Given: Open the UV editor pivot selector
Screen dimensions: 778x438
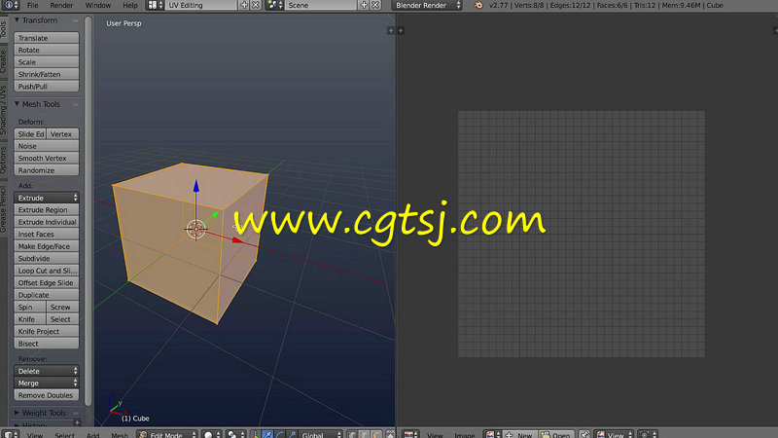Looking at the screenshot, I should (648, 434).
